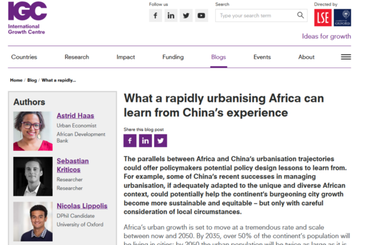Go to Blog in the breadcrumb
This screenshot has height=245, width=368.
click(x=32, y=80)
